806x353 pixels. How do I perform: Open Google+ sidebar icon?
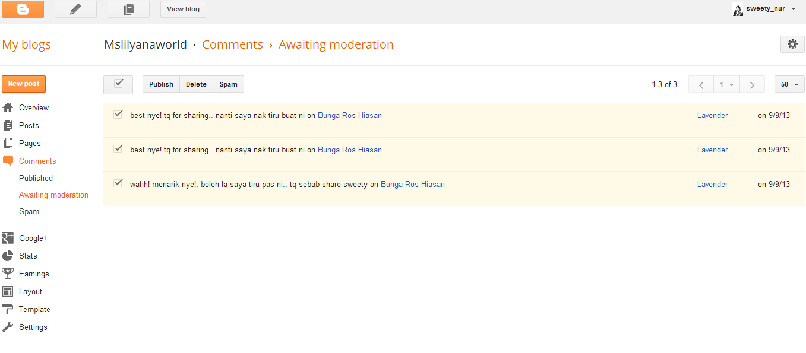8,238
